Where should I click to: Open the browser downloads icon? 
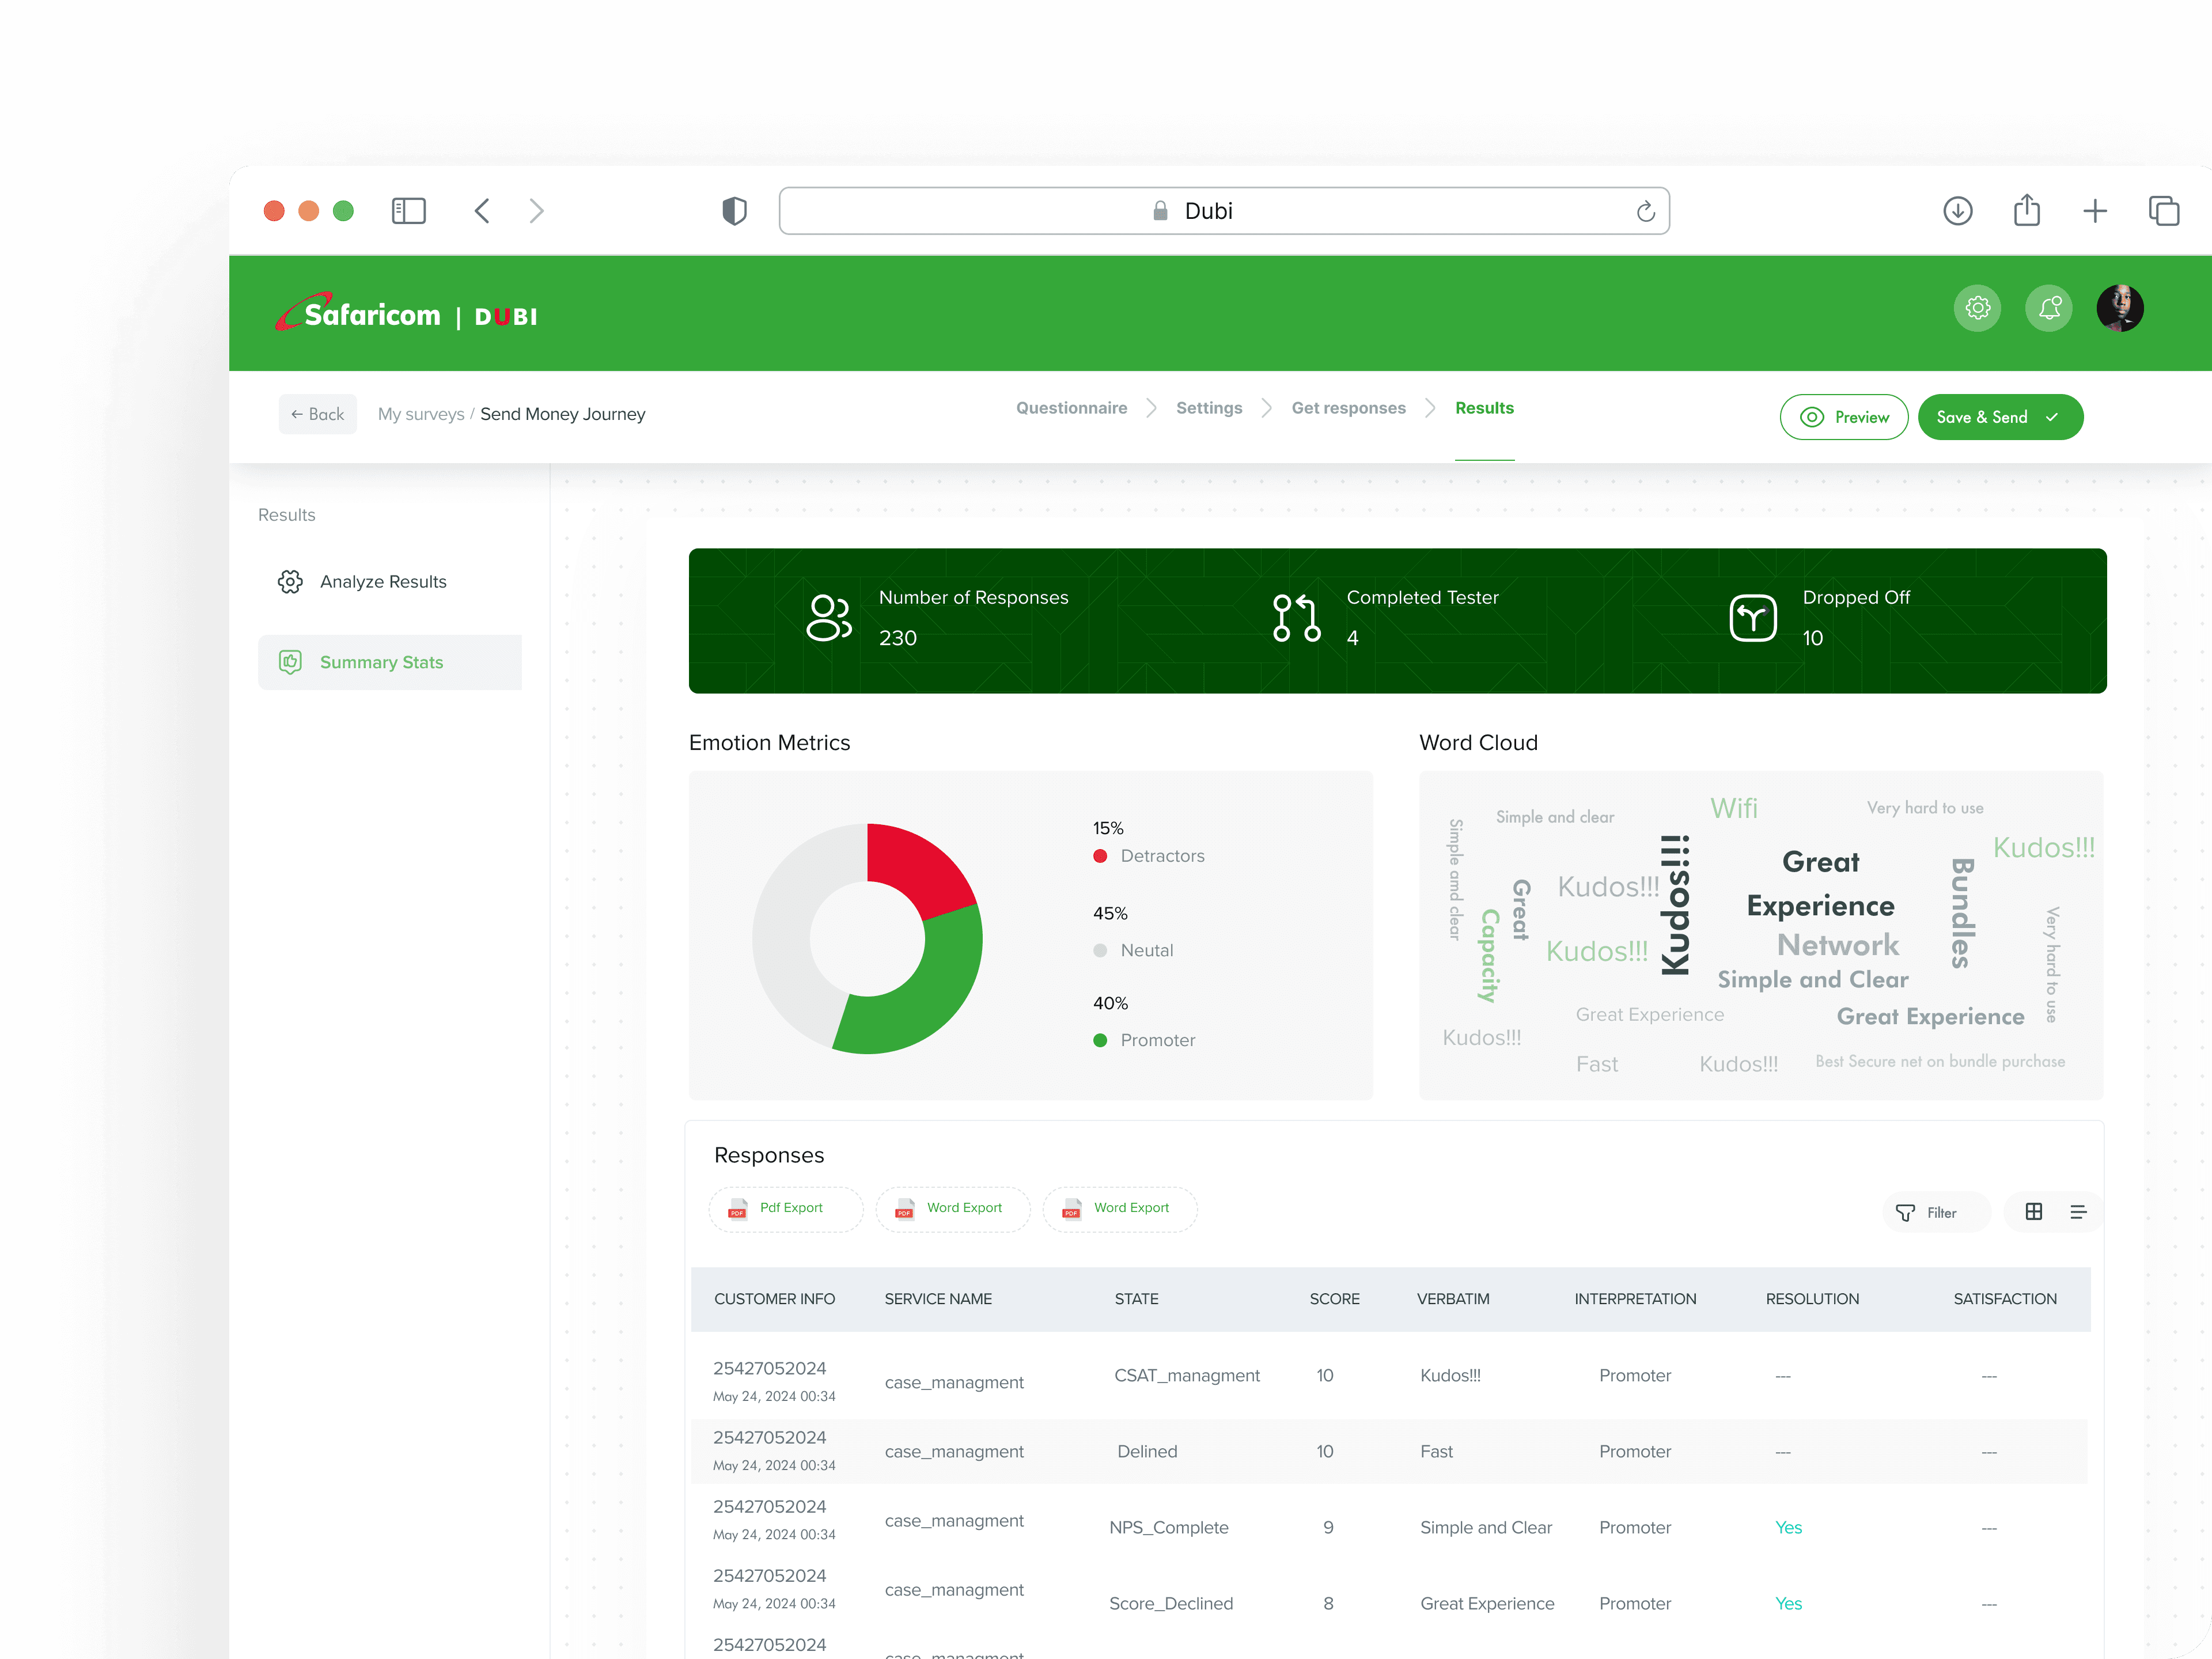1957,211
